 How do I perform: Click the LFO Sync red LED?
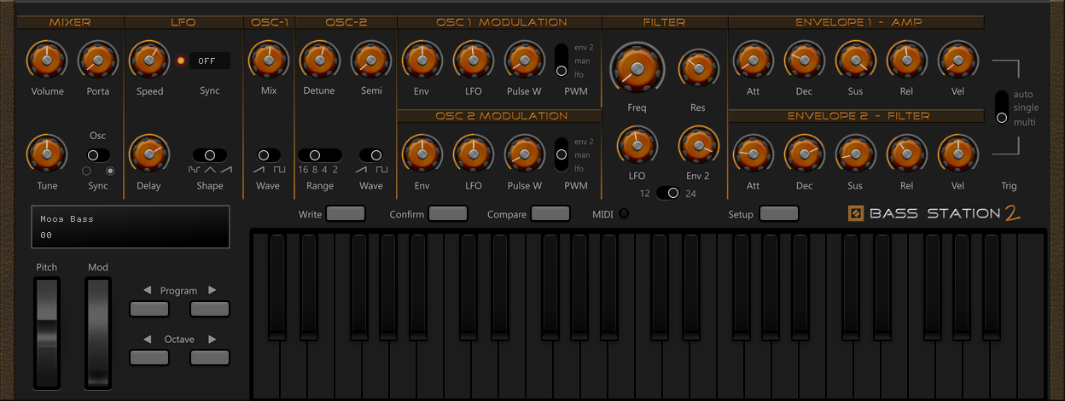pos(181,61)
